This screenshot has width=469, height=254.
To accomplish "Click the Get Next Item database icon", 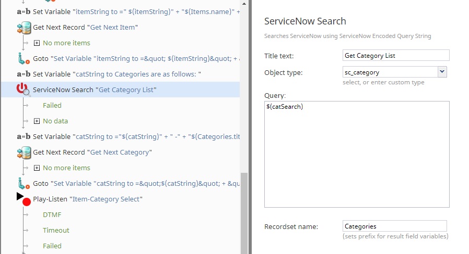I will click(x=24, y=28).
